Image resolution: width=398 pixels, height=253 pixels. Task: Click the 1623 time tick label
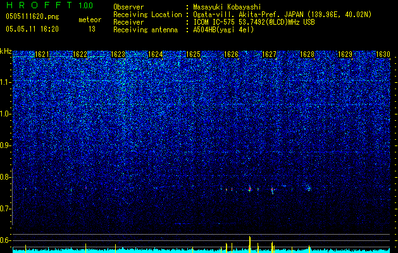(118, 54)
